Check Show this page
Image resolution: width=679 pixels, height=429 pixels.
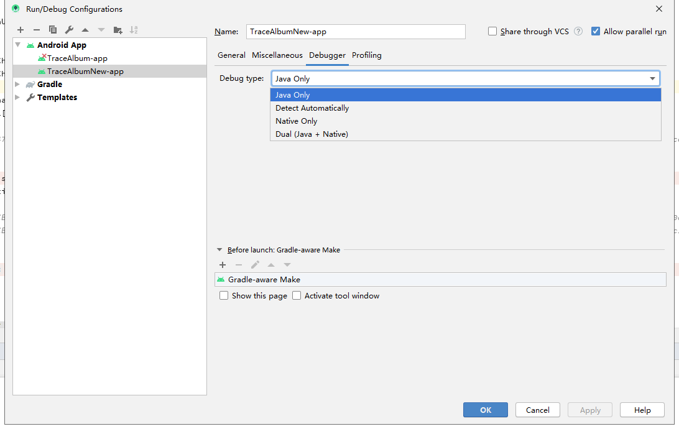click(224, 295)
